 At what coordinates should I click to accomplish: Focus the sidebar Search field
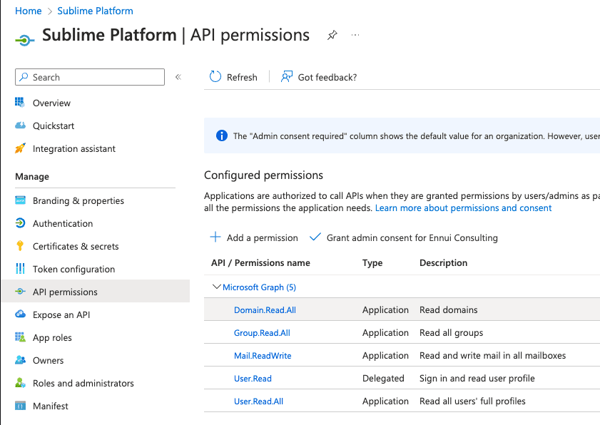[90, 77]
